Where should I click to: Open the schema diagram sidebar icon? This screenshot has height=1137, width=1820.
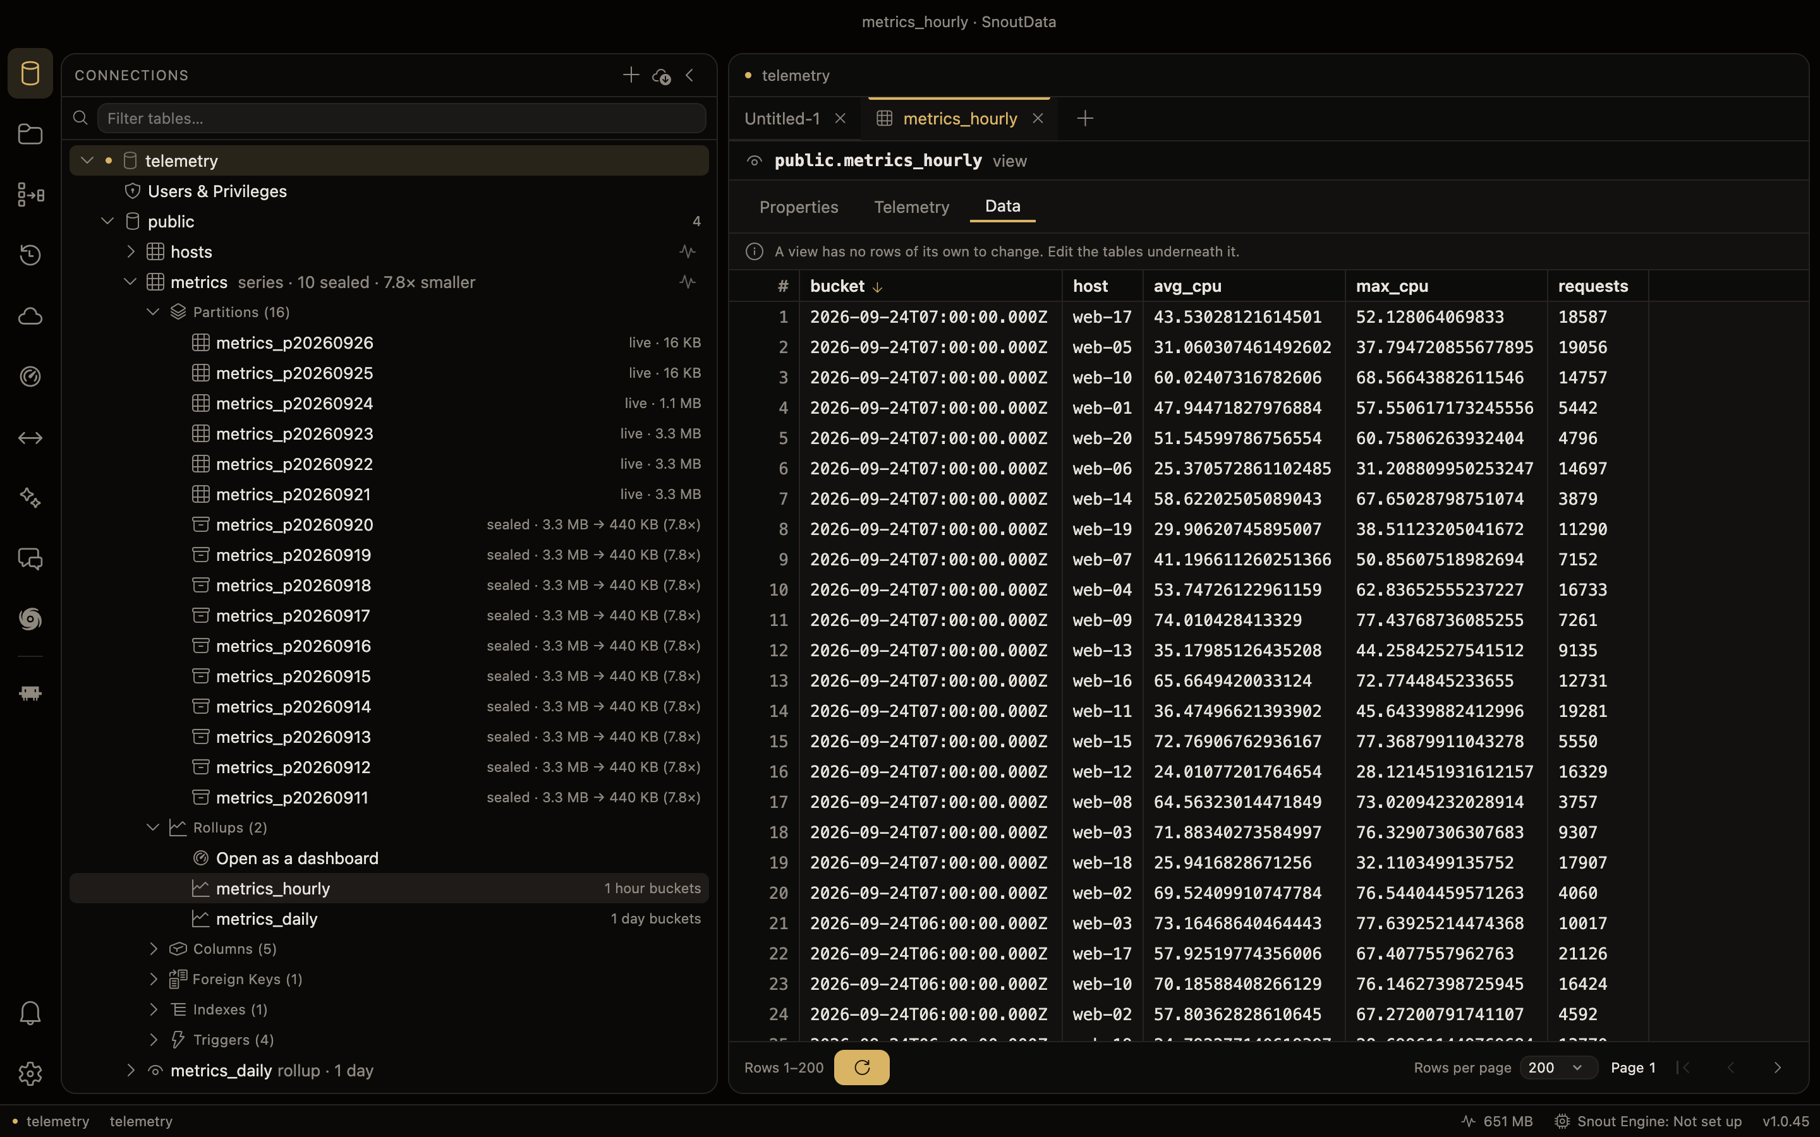coord(30,195)
